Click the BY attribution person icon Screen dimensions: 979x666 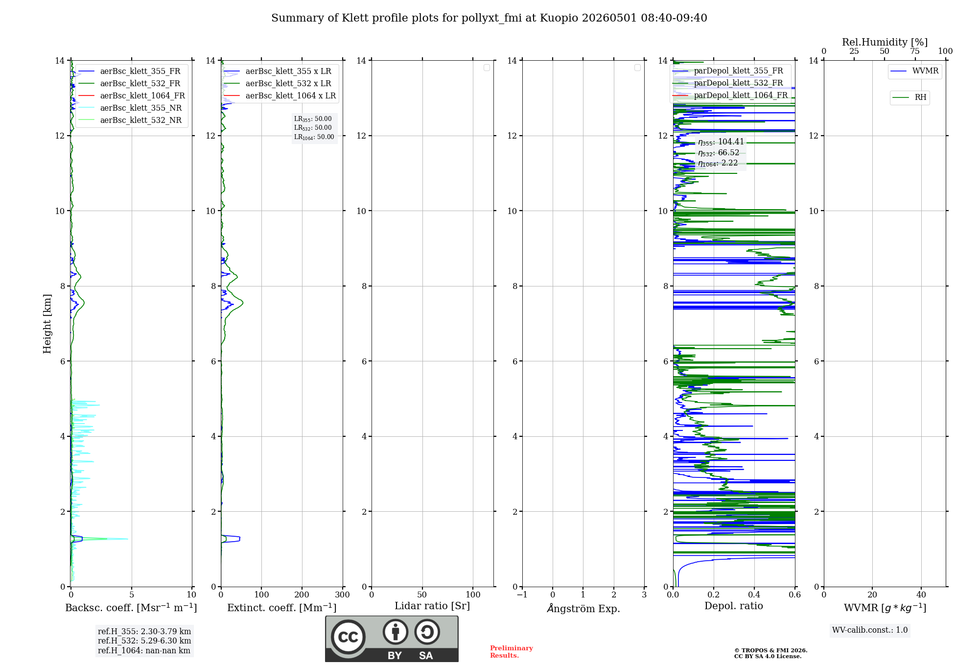(x=395, y=632)
